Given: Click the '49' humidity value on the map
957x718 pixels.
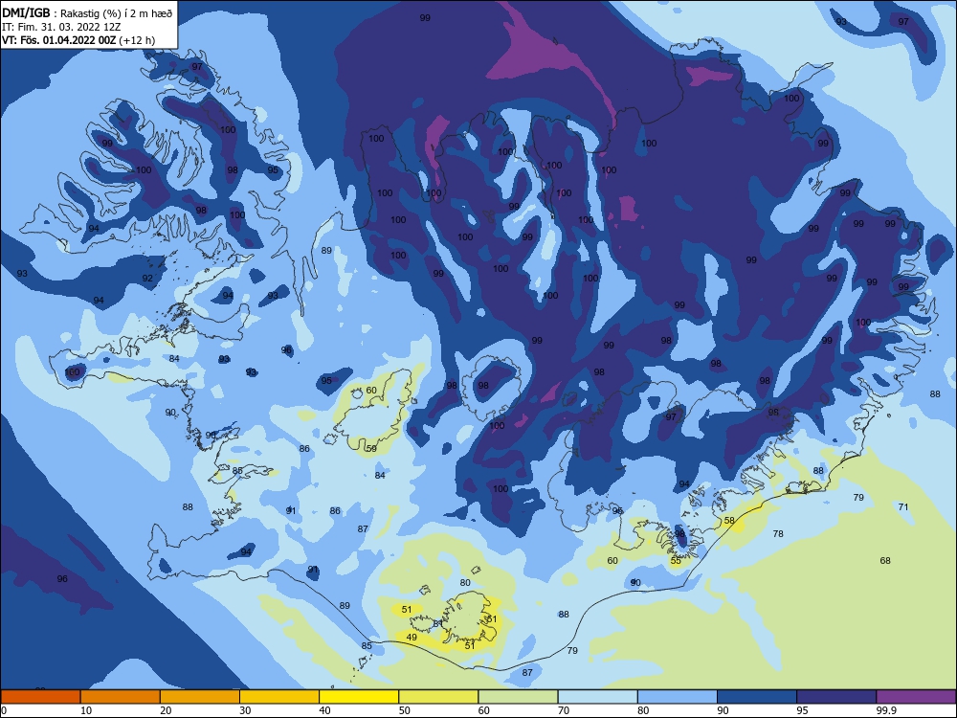Looking at the screenshot, I should click(412, 638).
